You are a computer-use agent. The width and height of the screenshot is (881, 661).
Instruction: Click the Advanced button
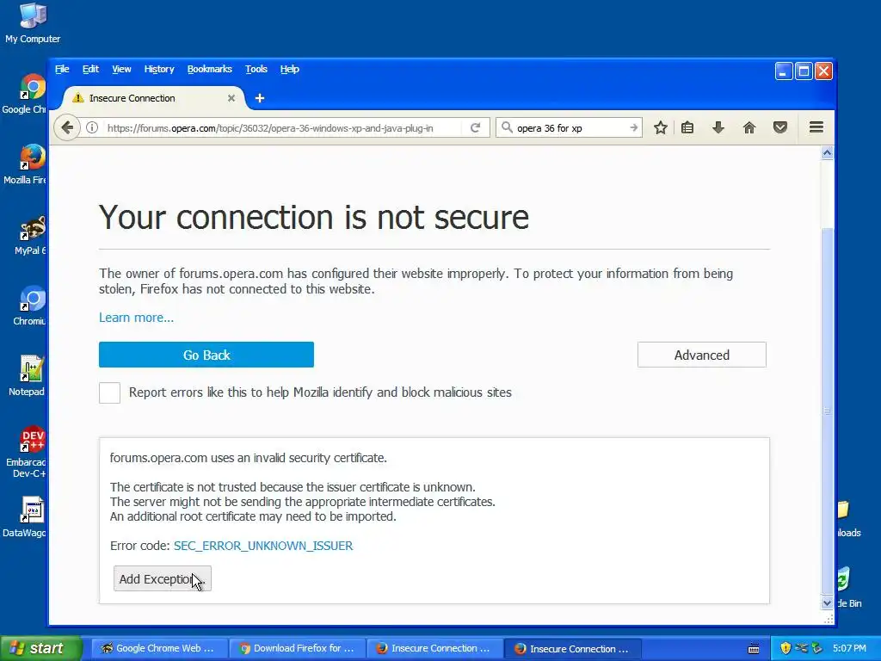point(702,355)
